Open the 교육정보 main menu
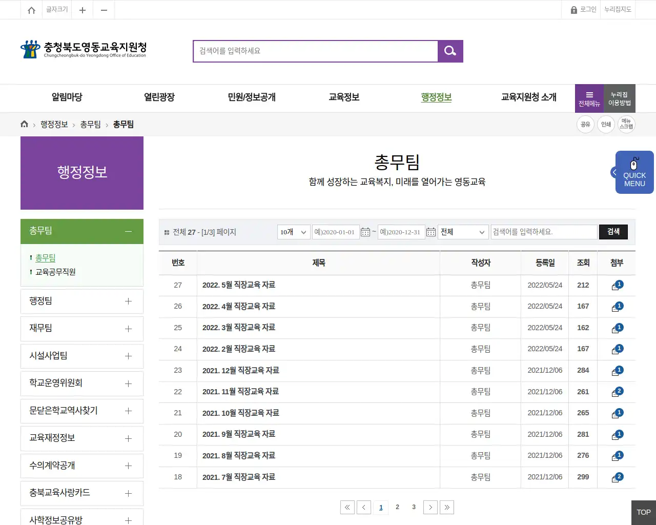 coord(344,97)
